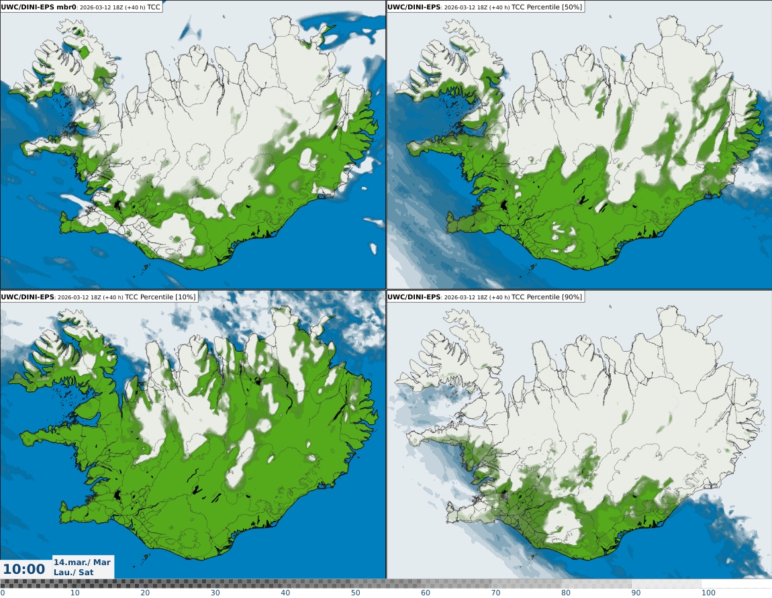The image size is (772, 598).
Task: Click the '14.mar./ Mar' date text
Action: pos(82,562)
